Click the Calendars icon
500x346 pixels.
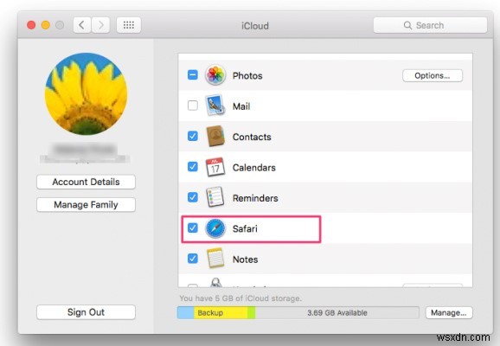215,167
